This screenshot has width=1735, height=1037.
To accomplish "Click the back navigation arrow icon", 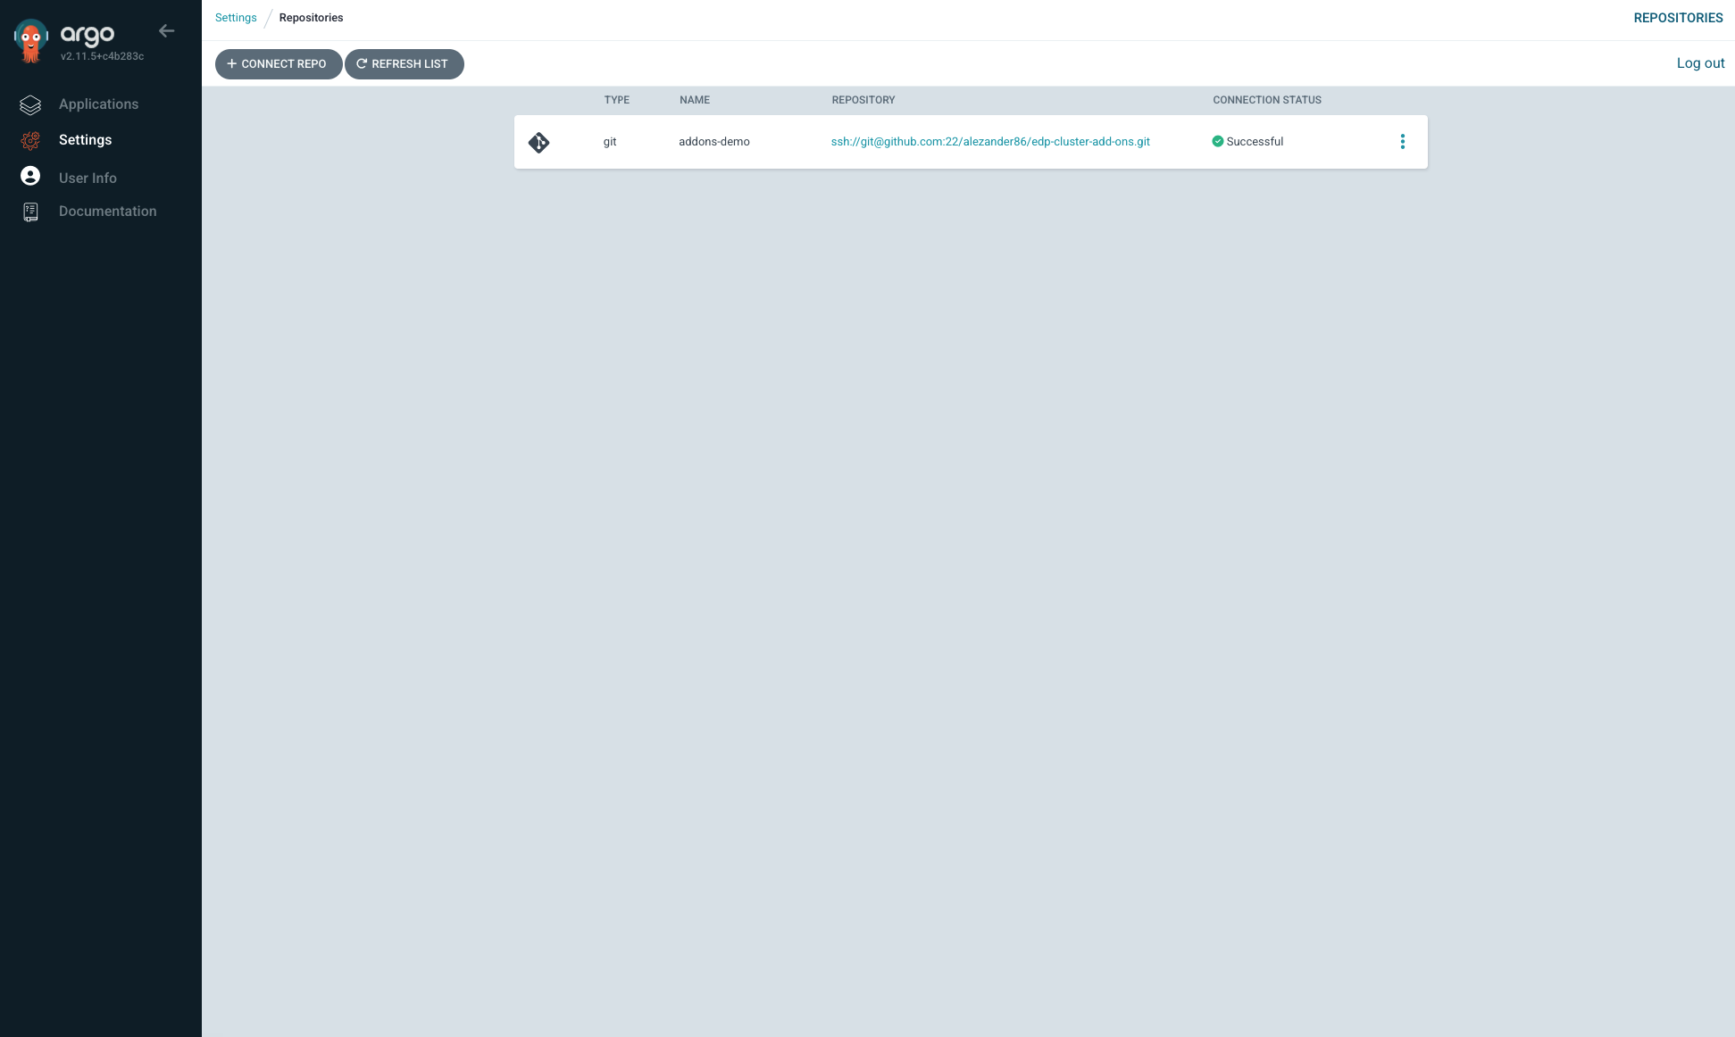I will [x=167, y=31].
